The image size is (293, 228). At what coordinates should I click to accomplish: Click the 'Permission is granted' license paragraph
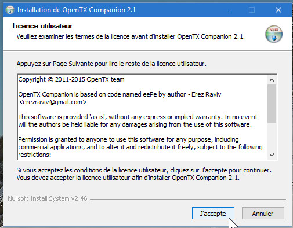[140, 147]
